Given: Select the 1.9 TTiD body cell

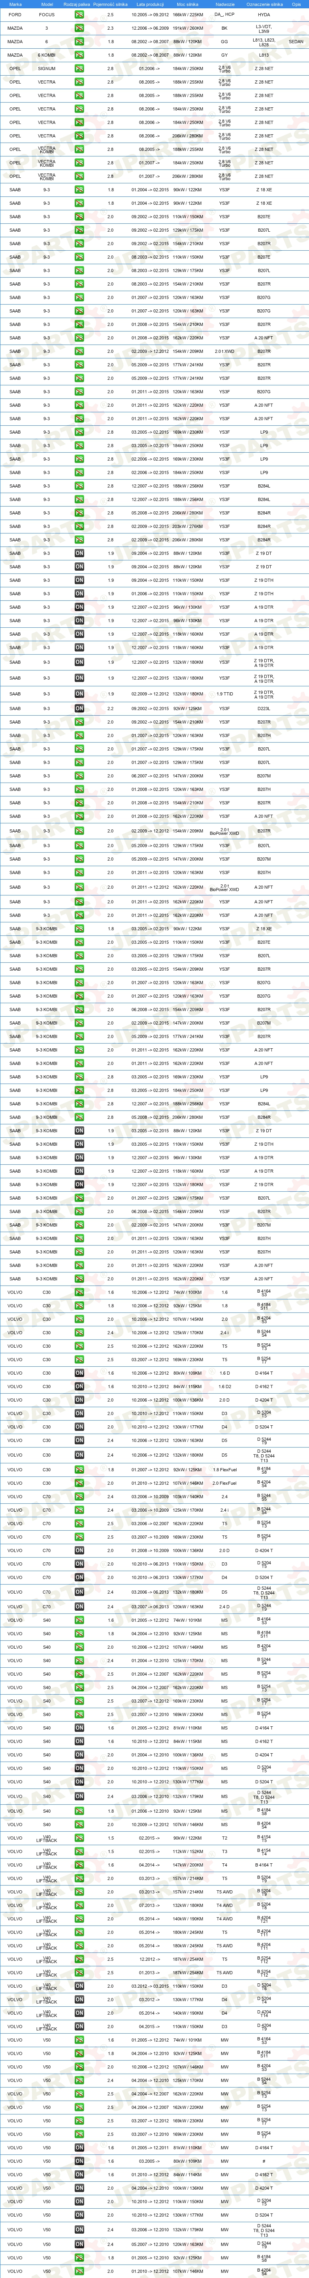Looking at the screenshot, I should click(224, 694).
